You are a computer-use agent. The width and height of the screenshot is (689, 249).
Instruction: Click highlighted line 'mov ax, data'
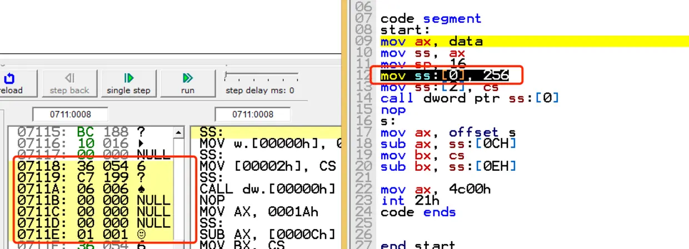click(x=432, y=42)
